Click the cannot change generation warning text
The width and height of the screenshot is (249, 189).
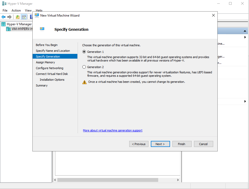137,82
